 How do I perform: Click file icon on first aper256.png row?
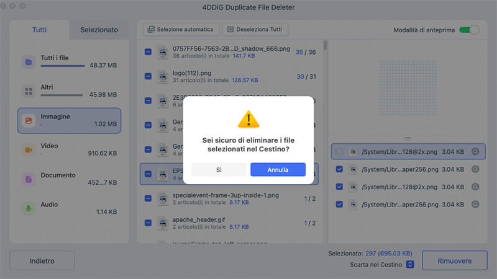tap(353, 169)
